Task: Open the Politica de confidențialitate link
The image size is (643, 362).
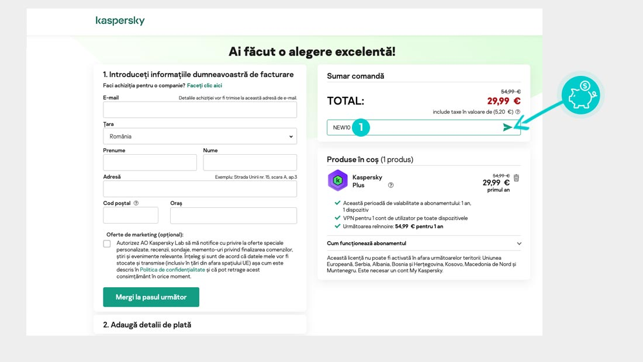Action: (172, 270)
